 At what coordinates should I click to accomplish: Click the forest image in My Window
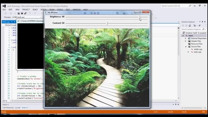coord(97,68)
